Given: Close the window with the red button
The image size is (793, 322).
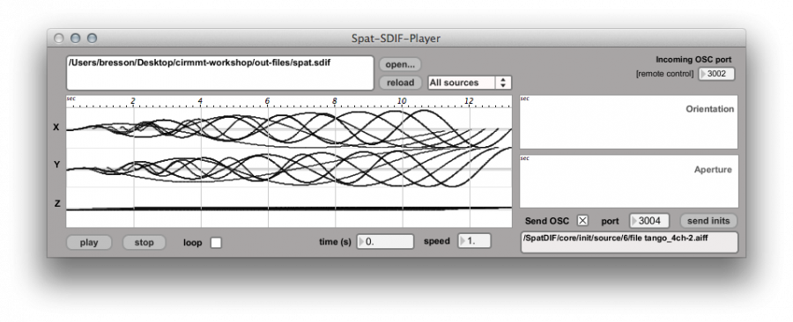Looking at the screenshot, I should (59, 39).
